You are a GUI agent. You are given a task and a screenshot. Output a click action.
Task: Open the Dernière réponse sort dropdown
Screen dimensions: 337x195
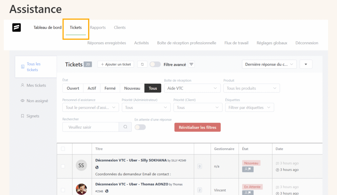(269, 64)
